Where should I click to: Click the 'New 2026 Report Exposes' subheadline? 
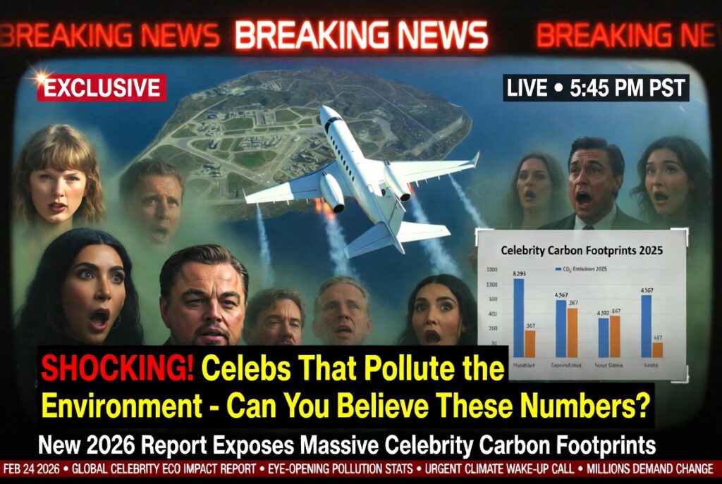click(166, 445)
